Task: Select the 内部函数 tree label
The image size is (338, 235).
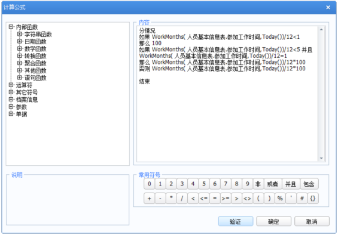Action: tap(27, 27)
